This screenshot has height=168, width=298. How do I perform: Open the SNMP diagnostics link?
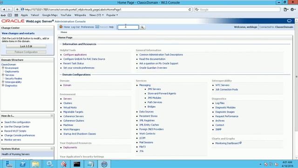[218, 130]
